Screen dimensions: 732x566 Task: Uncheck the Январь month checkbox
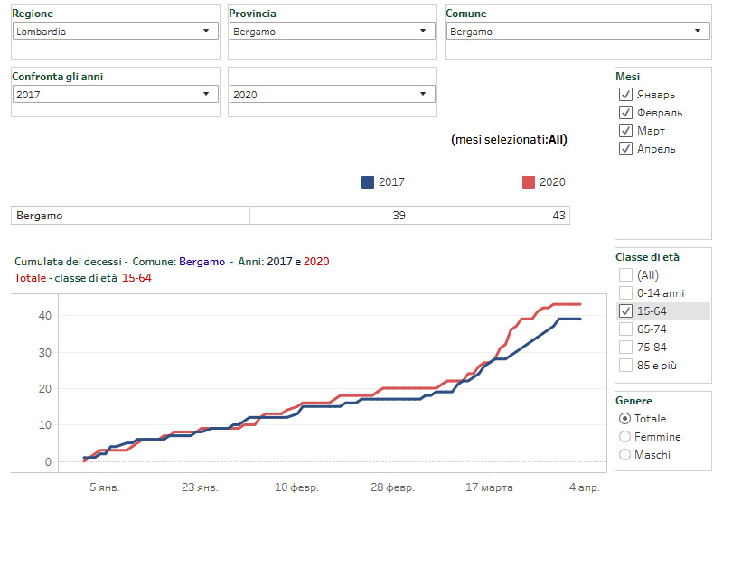pyautogui.click(x=625, y=95)
